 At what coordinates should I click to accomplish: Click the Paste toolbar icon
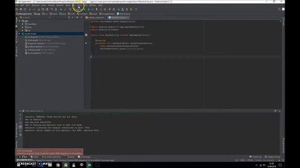click(47, 9)
